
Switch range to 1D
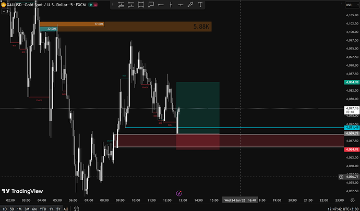point(5,209)
